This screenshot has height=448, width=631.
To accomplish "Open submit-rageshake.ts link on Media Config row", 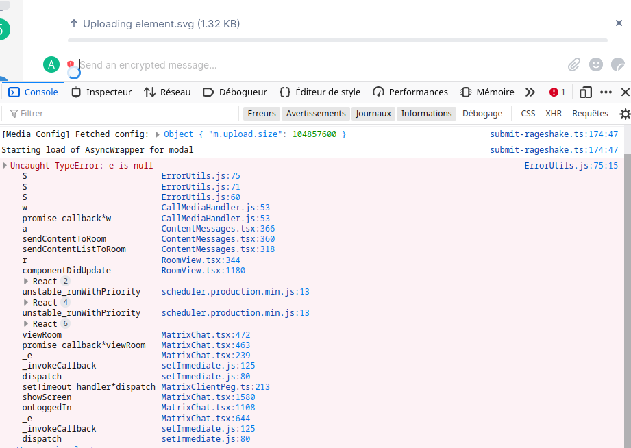I will (x=554, y=134).
